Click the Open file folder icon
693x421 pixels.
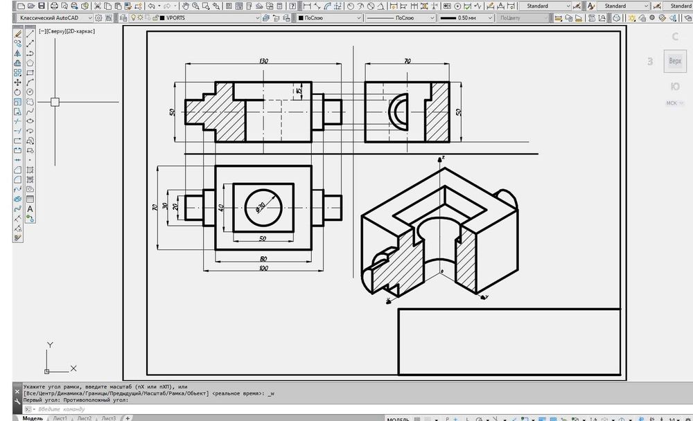31,6
